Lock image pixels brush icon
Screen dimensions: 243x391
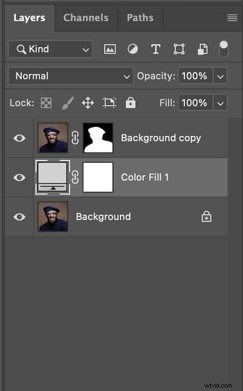click(x=68, y=103)
